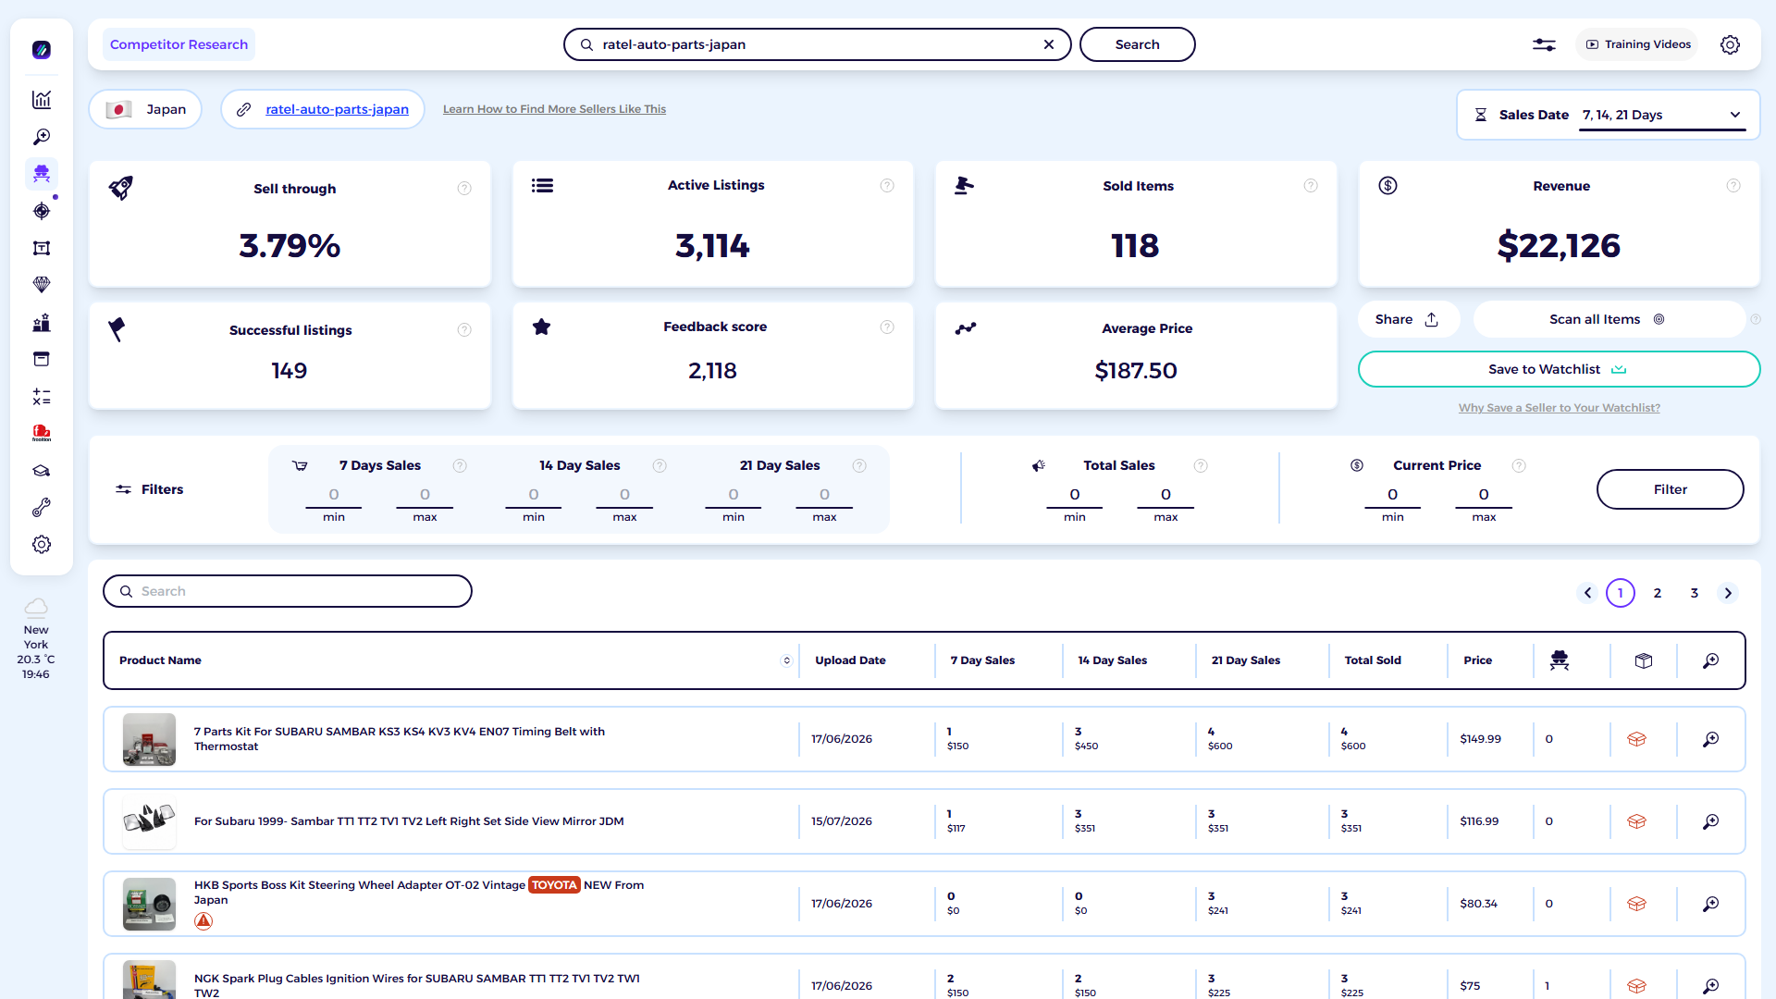1776x999 pixels.
Task: Sort by Product Name column arrows
Action: [787, 660]
